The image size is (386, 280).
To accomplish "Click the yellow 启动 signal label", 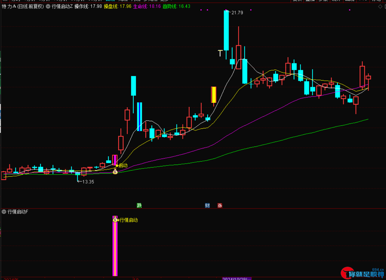I will tap(123, 165).
